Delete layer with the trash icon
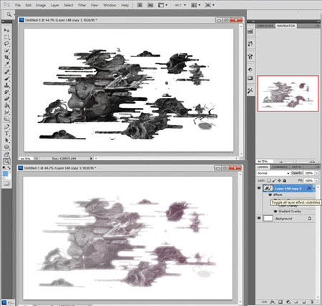The width and height of the screenshot is (322, 306). 312,302
